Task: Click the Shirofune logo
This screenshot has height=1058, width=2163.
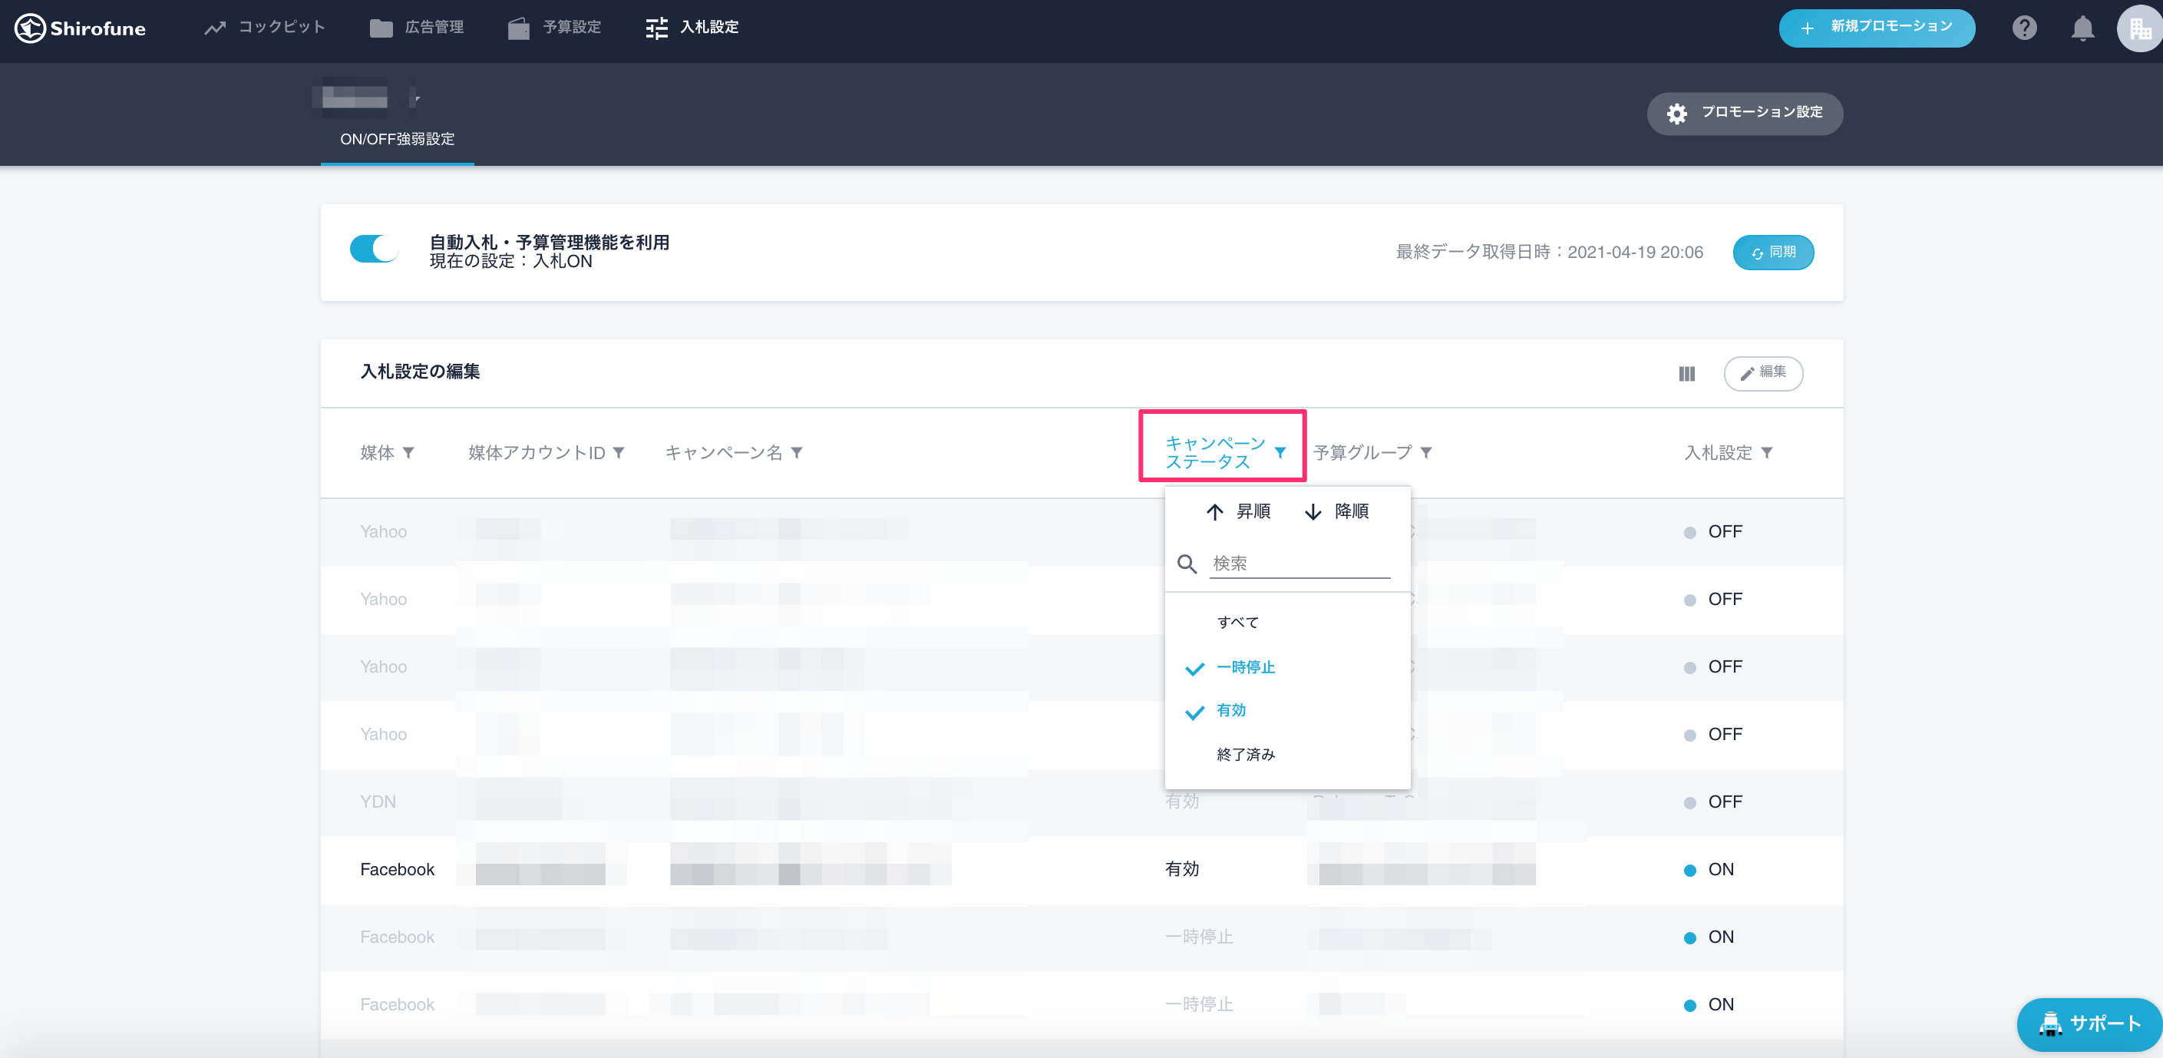Action: (80, 28)
